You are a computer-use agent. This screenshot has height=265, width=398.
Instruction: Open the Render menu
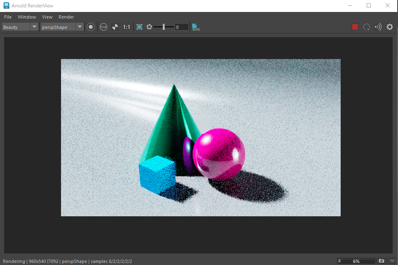click(66, 17)
